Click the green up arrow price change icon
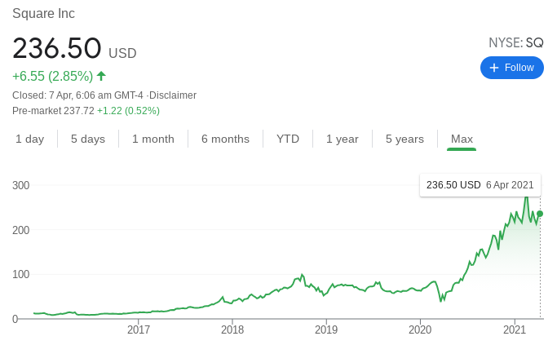Viewport: 557px width, 345px height. click(x=101, y=76)
